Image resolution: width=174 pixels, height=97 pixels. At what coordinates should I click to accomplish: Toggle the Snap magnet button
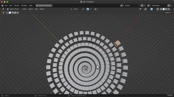click(88, 9)
